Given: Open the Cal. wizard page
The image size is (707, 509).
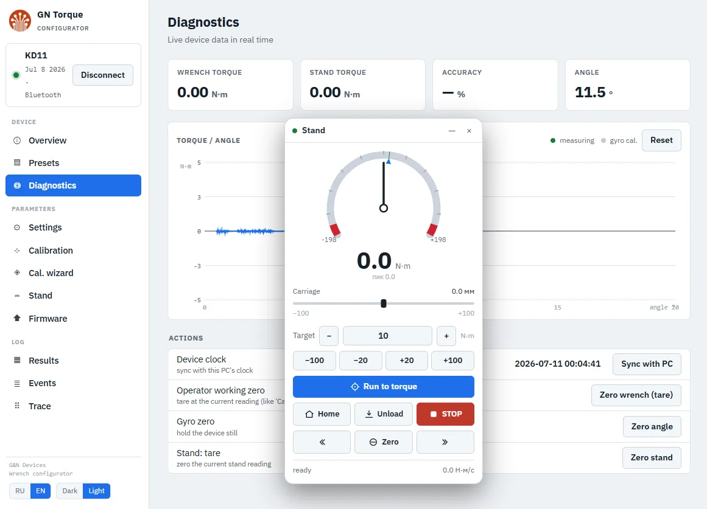Looking at the screenshot, I should click(73, 273).
